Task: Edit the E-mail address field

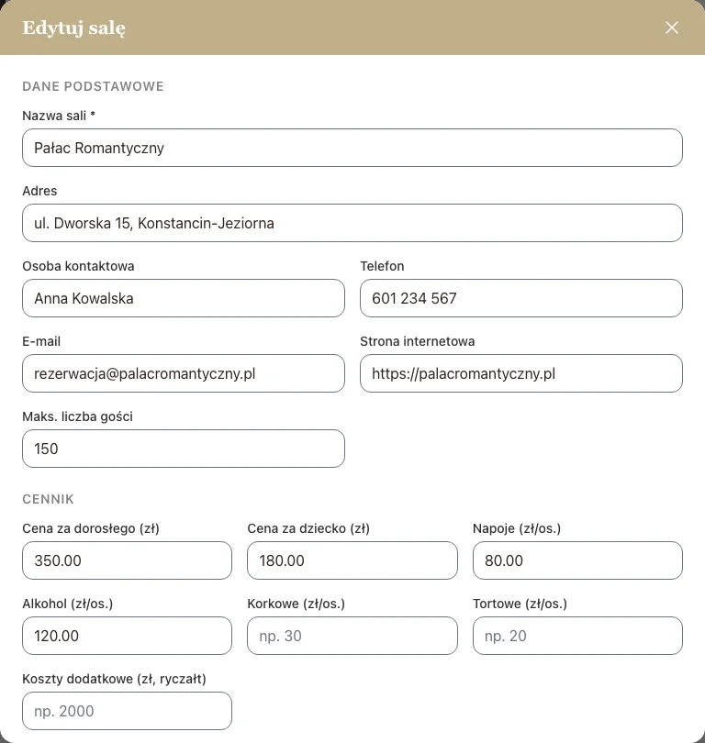Action: [x=184, y=373]
